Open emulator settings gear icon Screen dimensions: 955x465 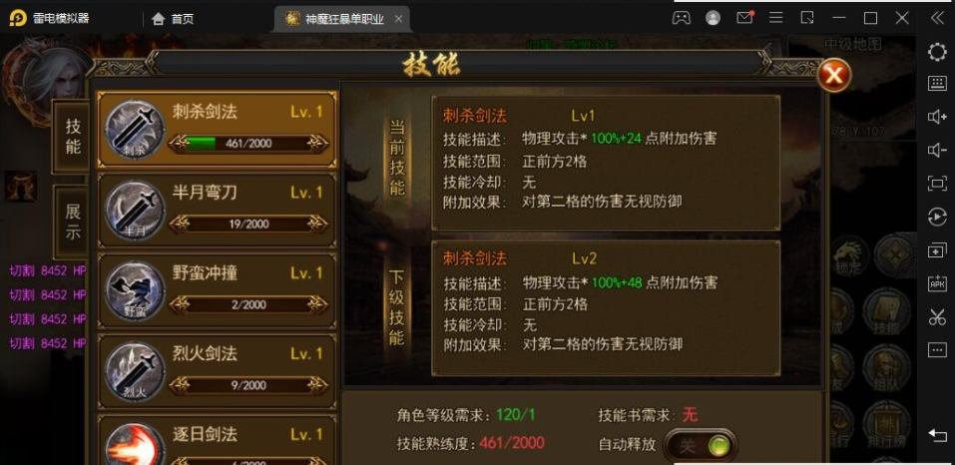coord(937,52)
